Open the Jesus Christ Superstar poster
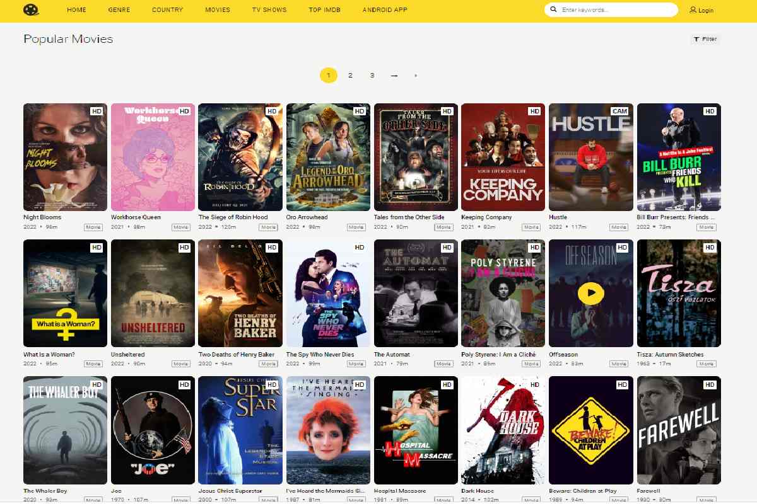Screen dimensions: 757x504 [x=240, y=430]
